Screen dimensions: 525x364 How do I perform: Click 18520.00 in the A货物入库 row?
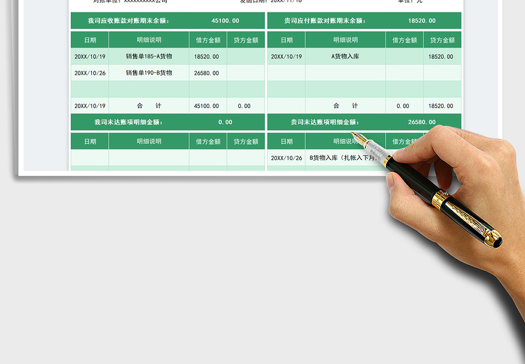[x=440, y=56]
